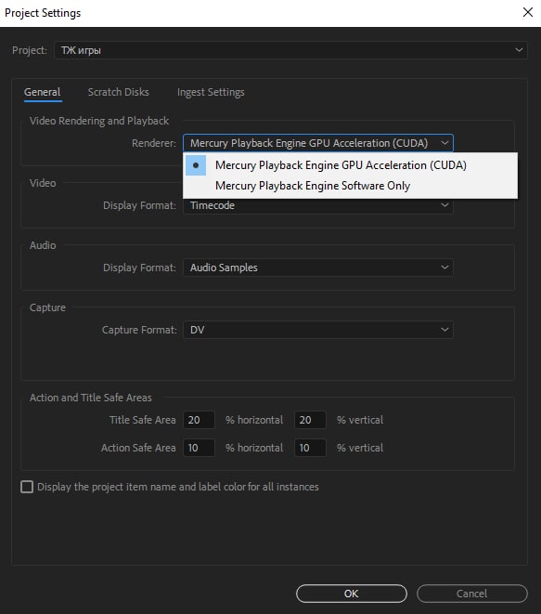Open the Project dropdown showing ТЖ игры

[x=290, y=50]
